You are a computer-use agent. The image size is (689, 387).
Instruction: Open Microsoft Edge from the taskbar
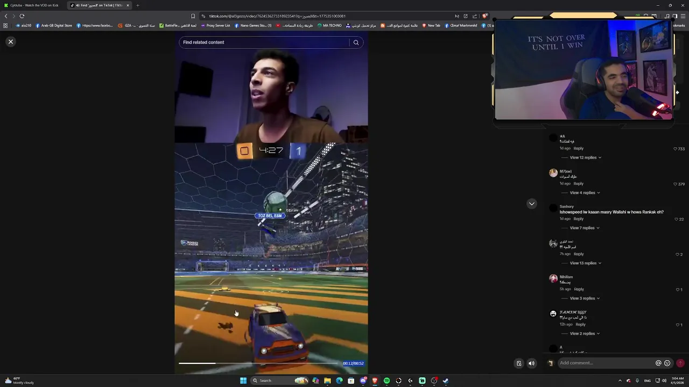coord(339,381)
